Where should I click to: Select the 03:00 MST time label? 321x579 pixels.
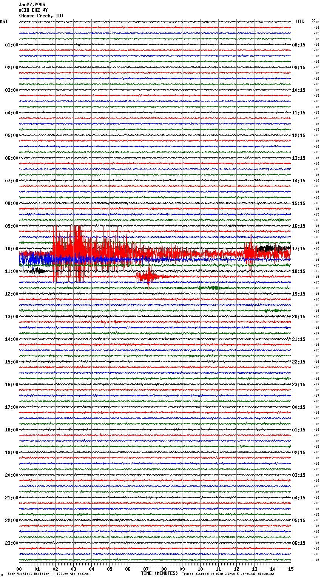point(12,90)
